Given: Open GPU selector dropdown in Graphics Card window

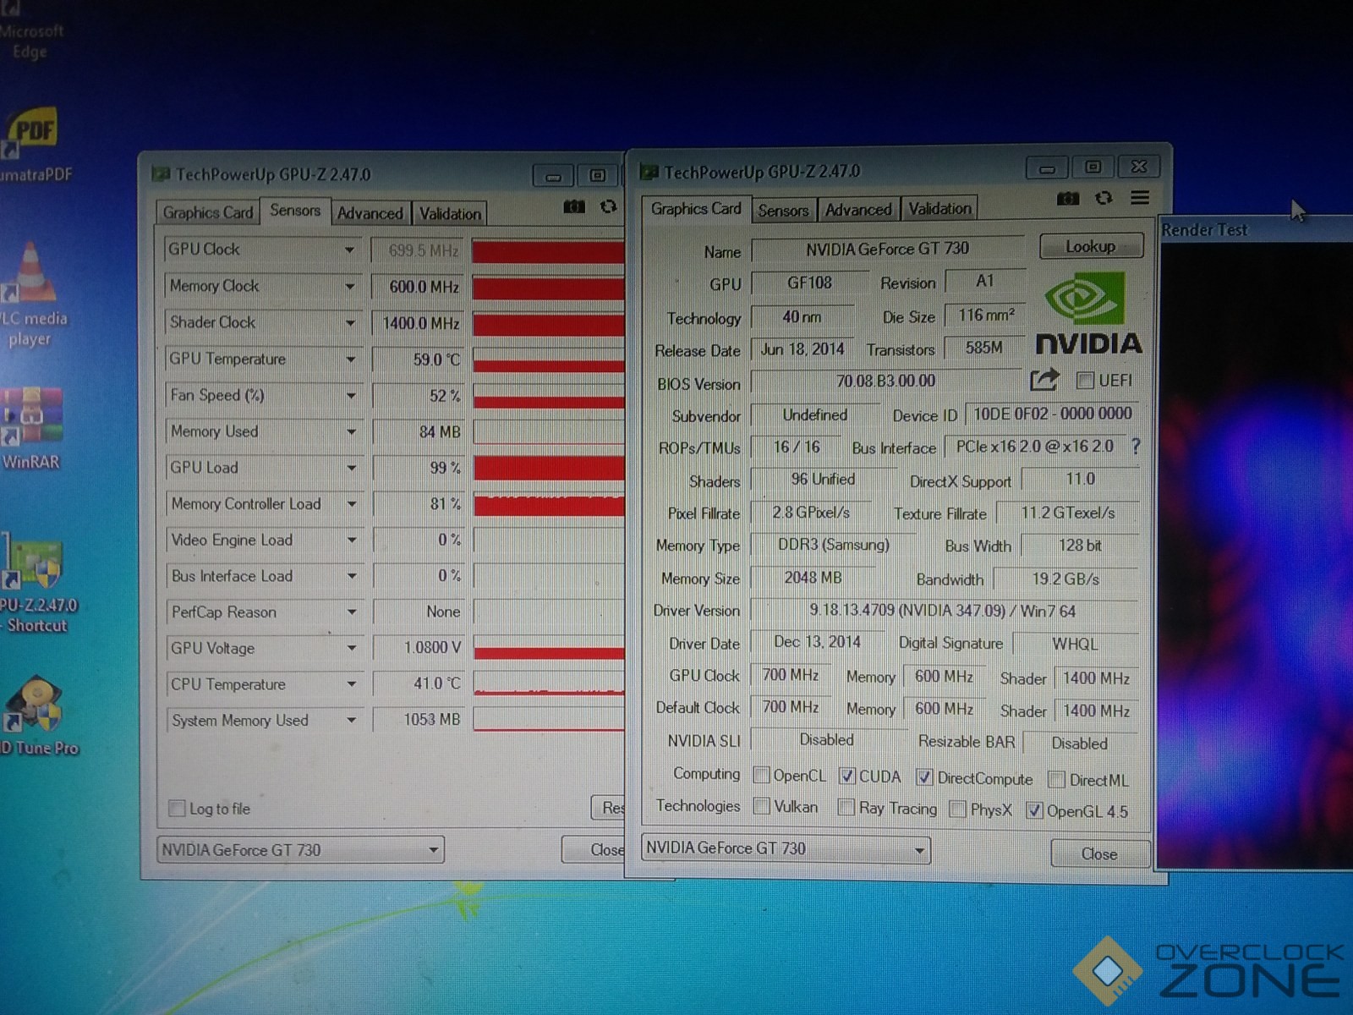Looking at the screenshot, I should pos(919,849).
